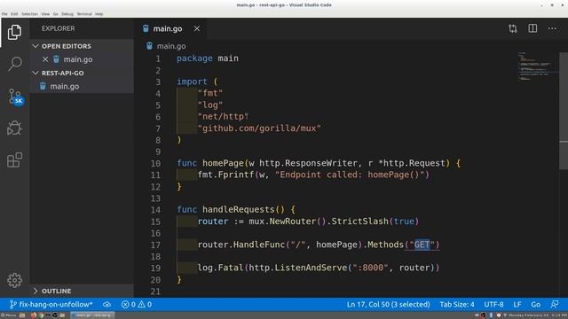Launch Firefox from the taskbar

[34, 315]
